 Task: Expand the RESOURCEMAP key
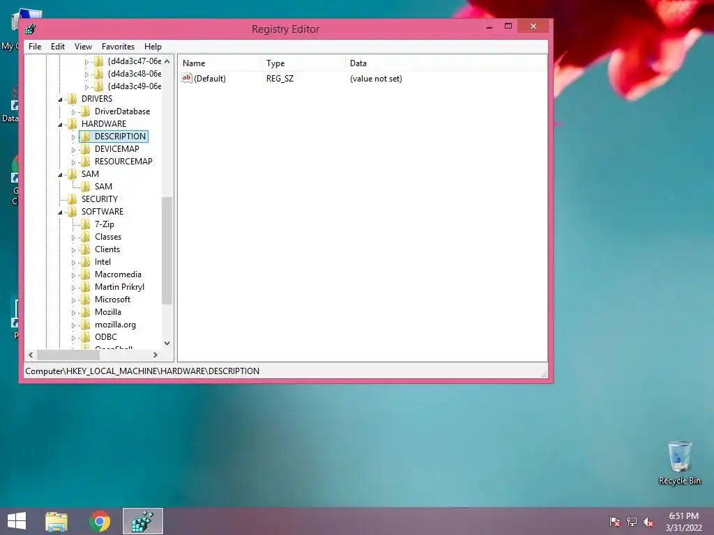pyautogui.click(x=73, y=162)
